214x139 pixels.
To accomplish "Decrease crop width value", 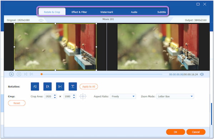I will coord(55,97).
